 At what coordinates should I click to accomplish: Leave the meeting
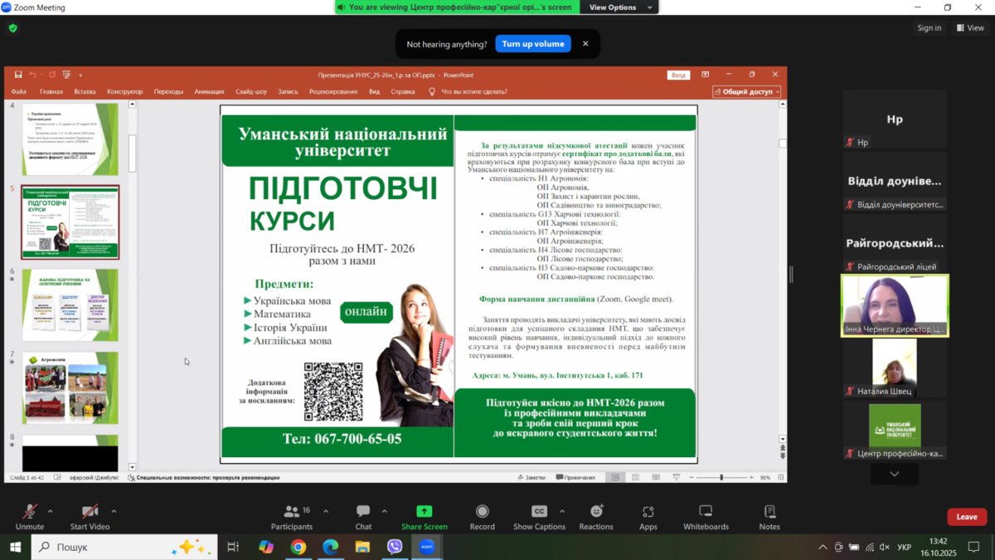tap(967, 517)
